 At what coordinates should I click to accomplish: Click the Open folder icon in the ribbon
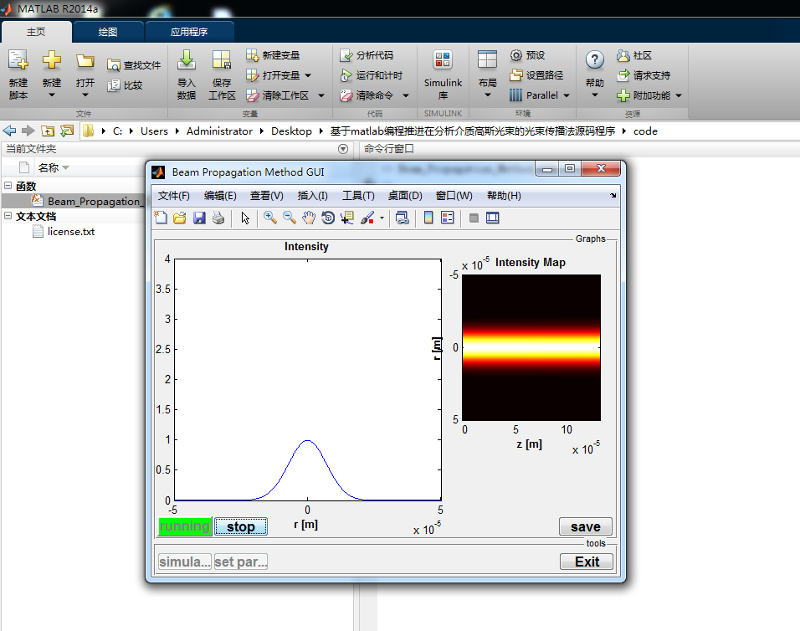pyautogui.click(x=85, y=61)
